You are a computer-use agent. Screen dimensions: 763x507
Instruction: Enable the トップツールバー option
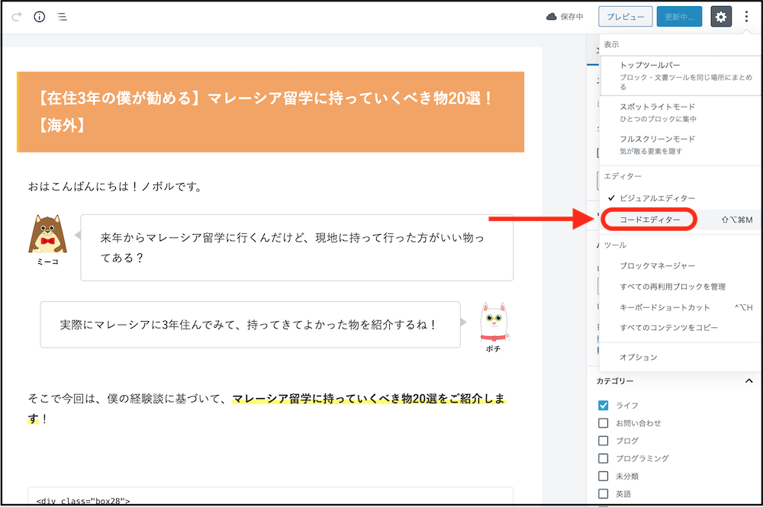click(x=681, y=75)
